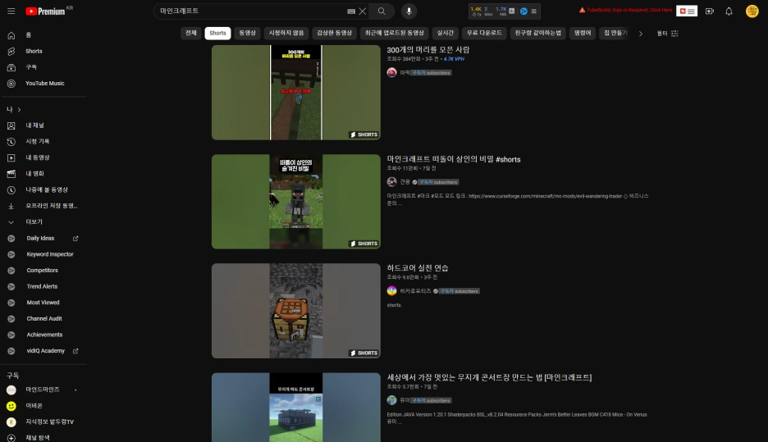Open the 하드코어 실전 연습 thumbnail
This screenshot has width=768, height=442.
point(296,311)
